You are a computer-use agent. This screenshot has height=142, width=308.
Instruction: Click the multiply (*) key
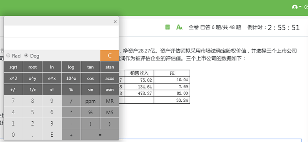[x=71, y=112]
